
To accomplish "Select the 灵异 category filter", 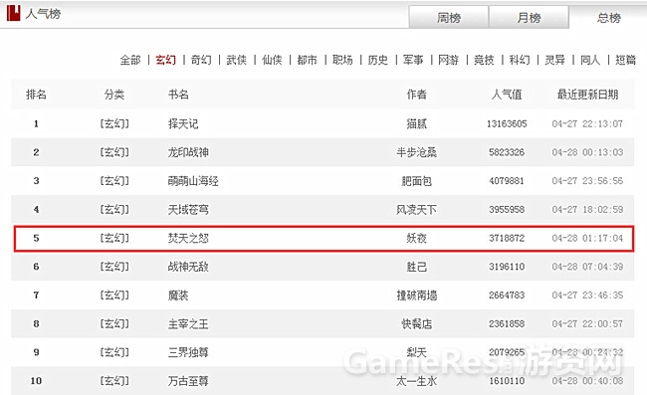I will point(554,61).
